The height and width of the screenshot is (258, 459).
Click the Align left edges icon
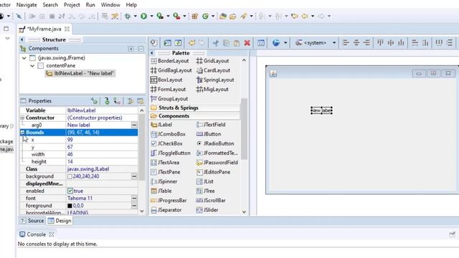(346, 43)
